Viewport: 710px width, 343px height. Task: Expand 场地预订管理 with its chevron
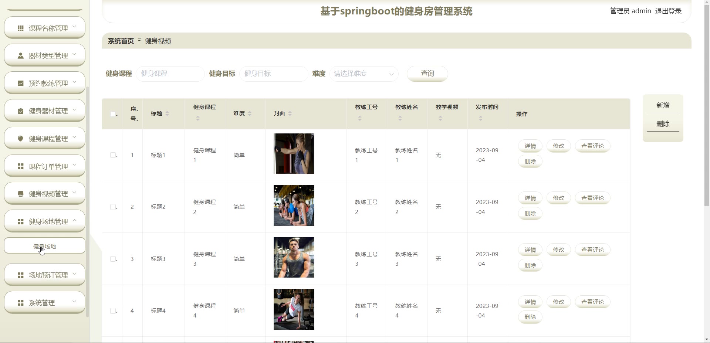click(74, 274)
